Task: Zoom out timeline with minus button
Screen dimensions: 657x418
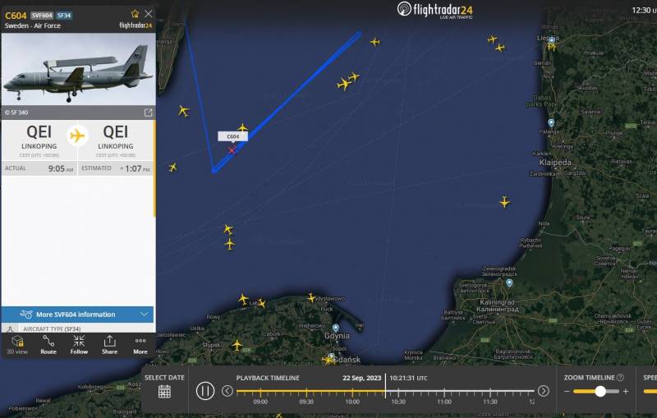Action: [567, 391]
